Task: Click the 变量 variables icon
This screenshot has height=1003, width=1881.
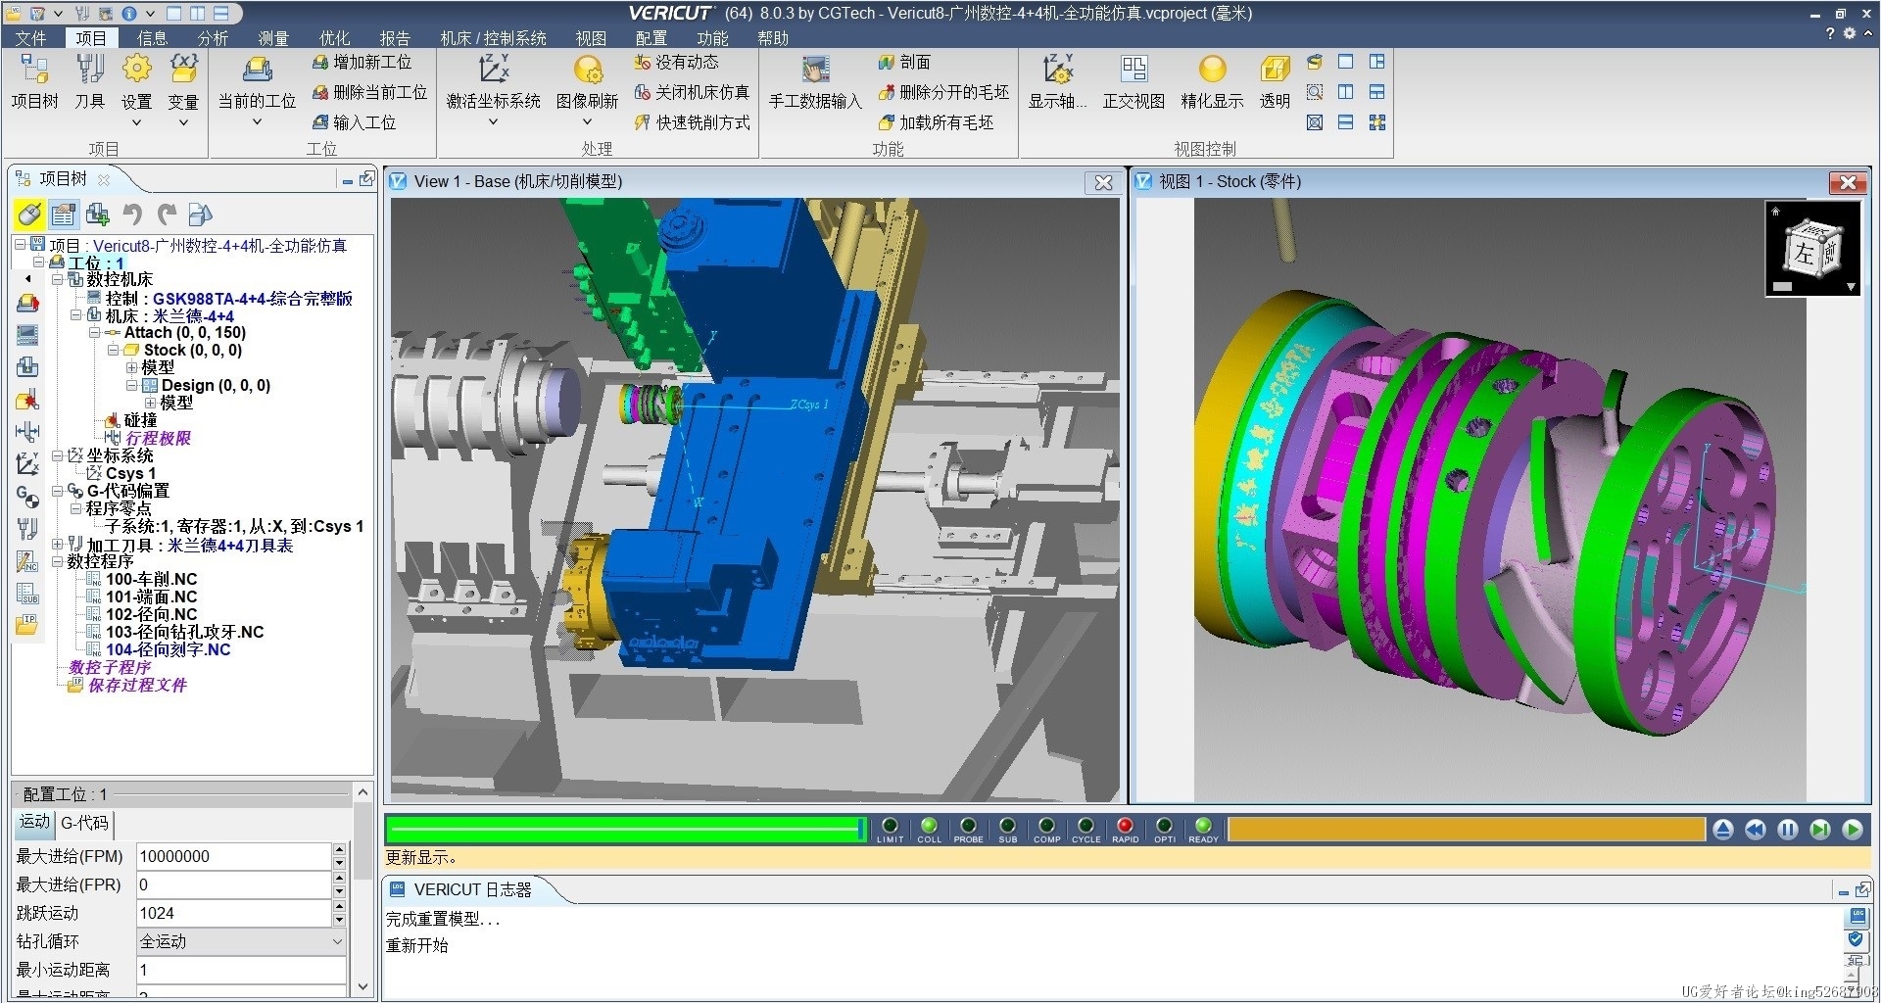Action: [183, 80]
